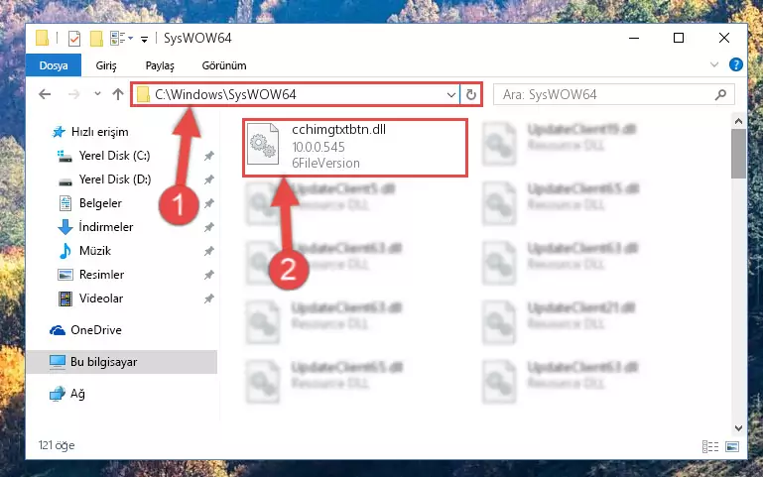763x477 pixels.
Task: Click pin icon next to Videolar
Action: tap(208, 298)
